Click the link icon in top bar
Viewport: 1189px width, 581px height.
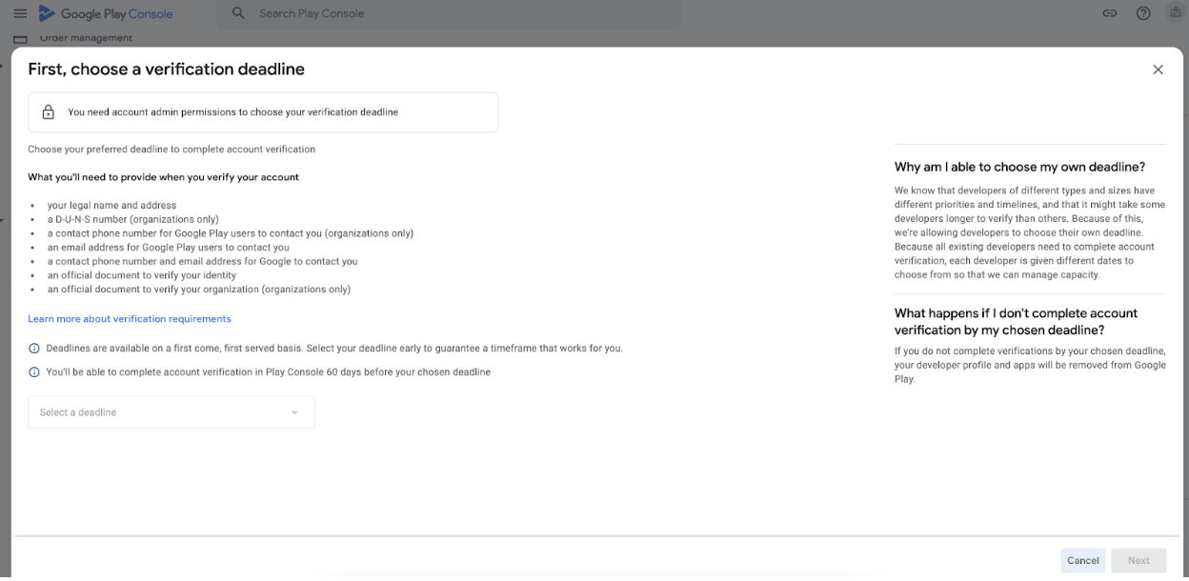coord(1109,13)
